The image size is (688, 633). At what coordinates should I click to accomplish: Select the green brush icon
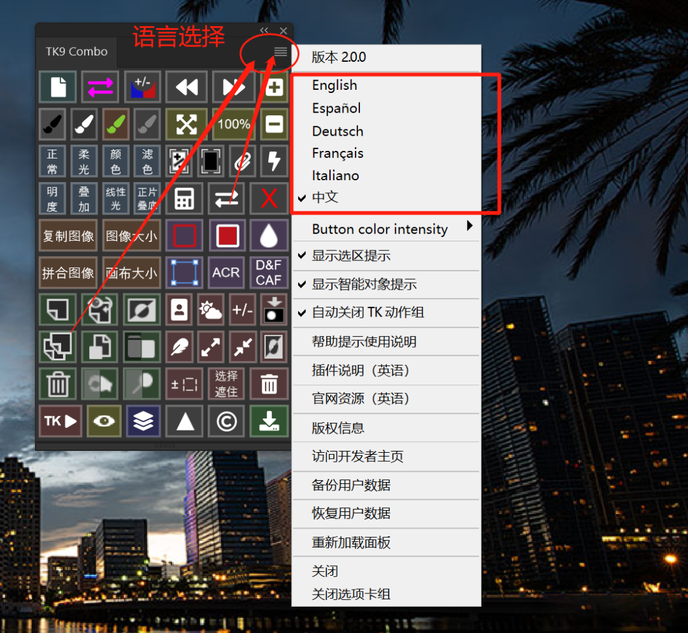115,124
